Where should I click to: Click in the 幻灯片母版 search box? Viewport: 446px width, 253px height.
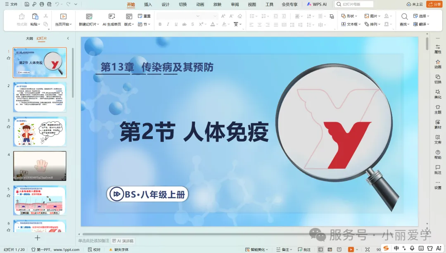[354, 4]
